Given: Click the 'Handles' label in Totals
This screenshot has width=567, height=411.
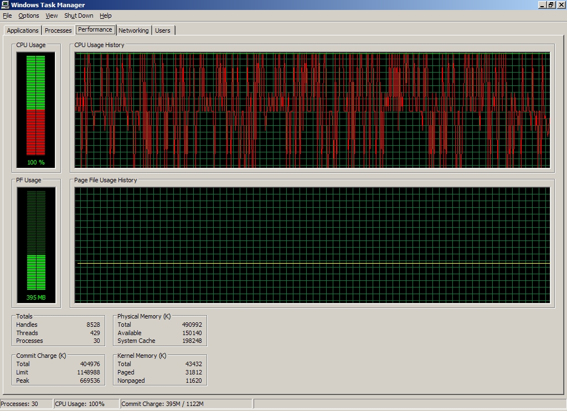Looking at the screenshot, I should (27, 325).
